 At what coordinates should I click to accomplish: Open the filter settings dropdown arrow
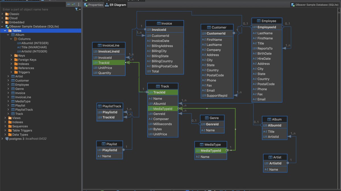tap(80, 10)
